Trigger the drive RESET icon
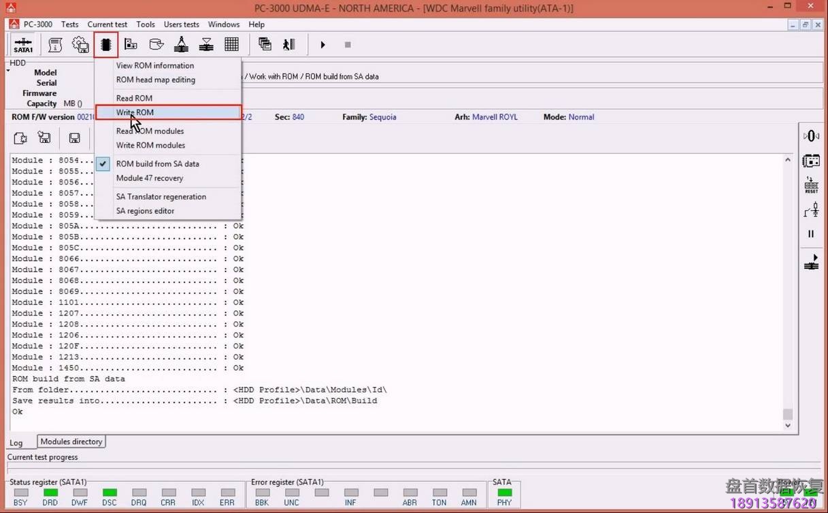 click(x=811, y=184)
